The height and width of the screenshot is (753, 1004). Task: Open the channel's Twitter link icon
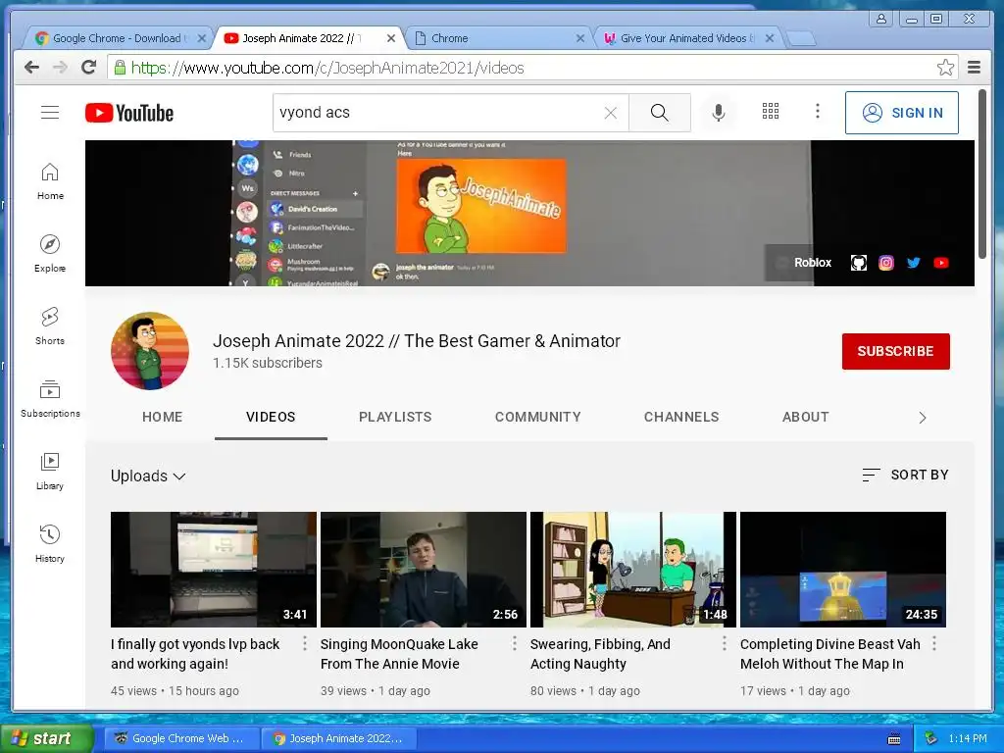(x=914, y=263)
